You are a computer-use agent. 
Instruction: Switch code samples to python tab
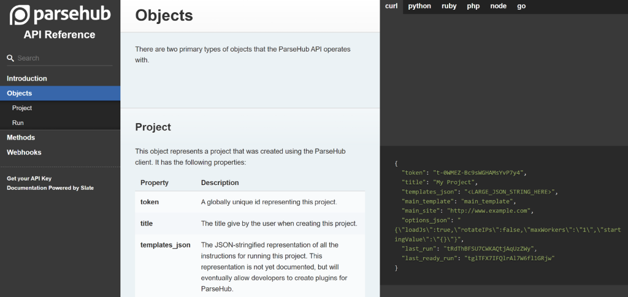[419, 6]
